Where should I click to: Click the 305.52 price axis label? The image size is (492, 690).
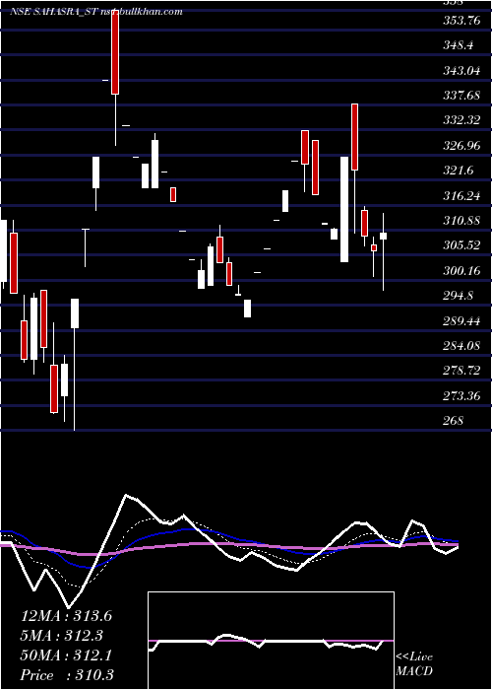point(461,245)
